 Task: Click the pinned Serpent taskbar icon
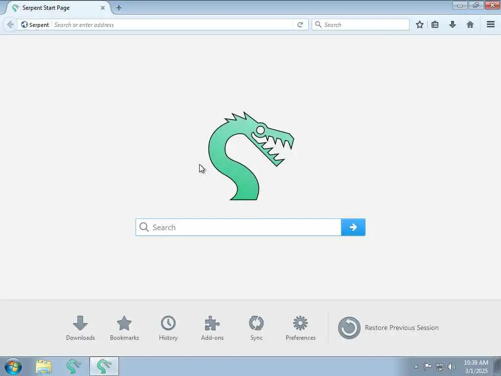tap(73, 366)
